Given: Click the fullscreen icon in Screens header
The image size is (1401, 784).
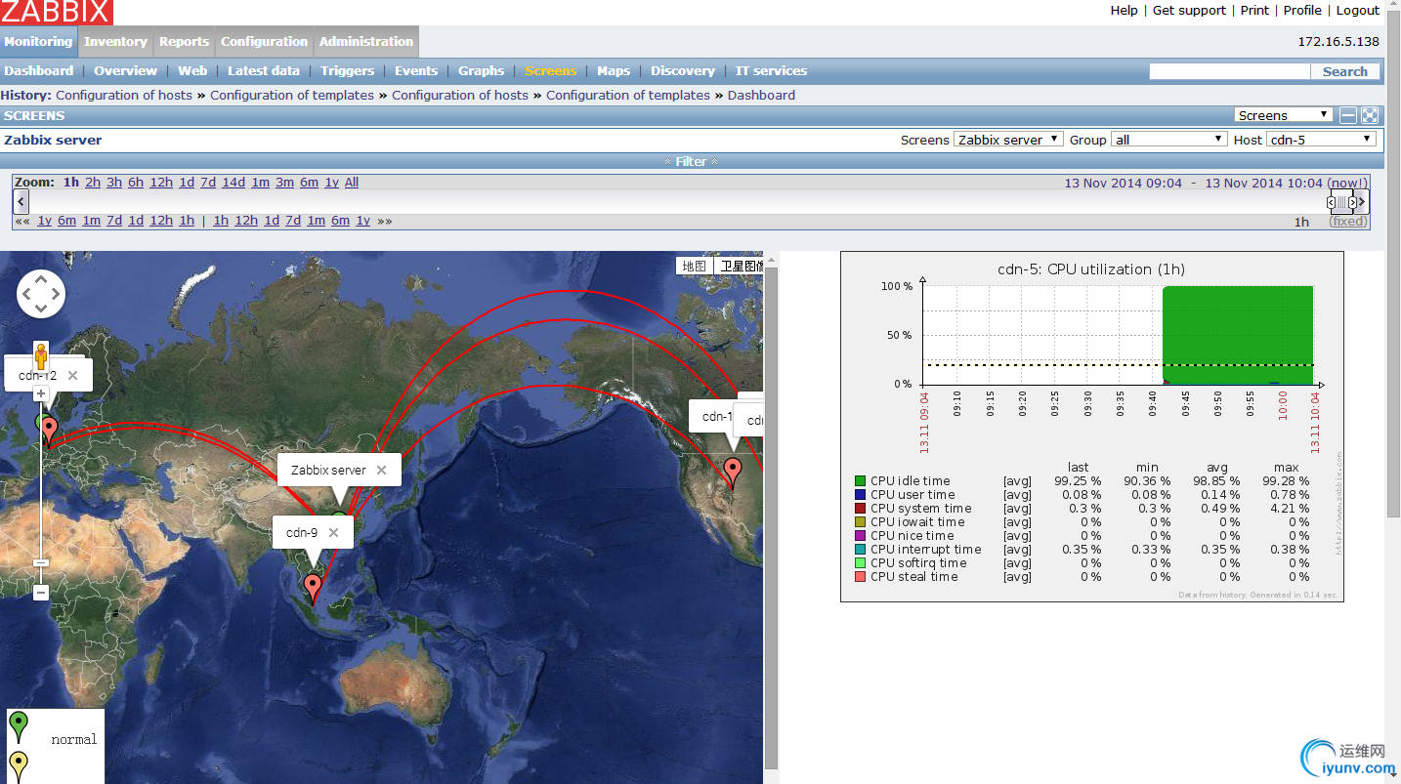Looking at the screenshot, I should [1370, 115].
